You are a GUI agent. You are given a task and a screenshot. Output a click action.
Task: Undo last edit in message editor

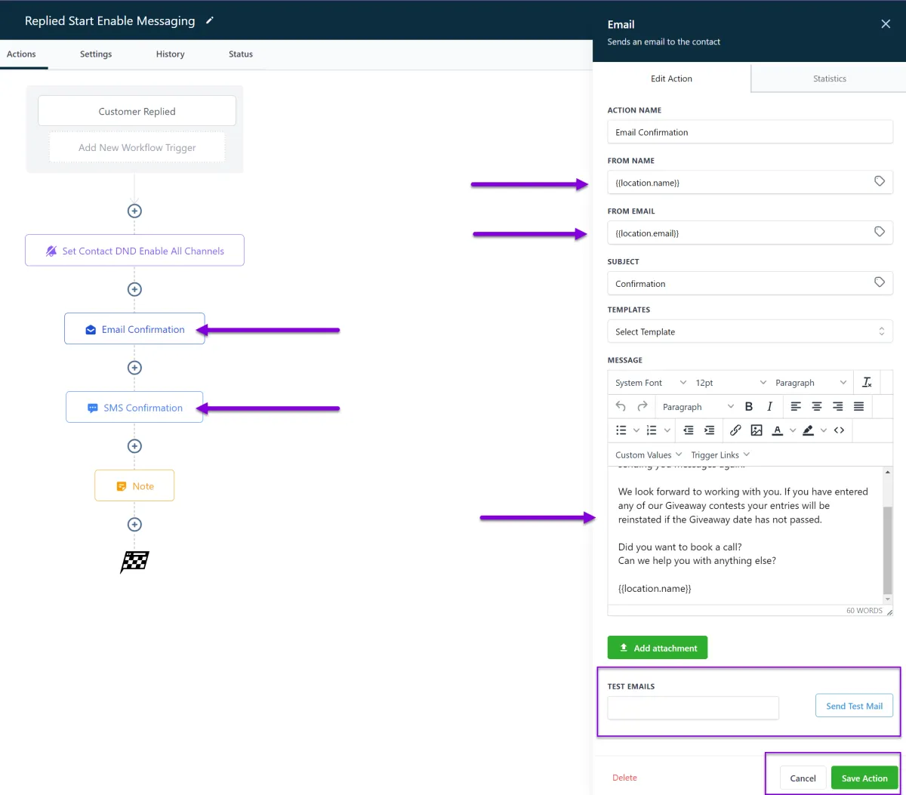pyautogui.click(x=621, y=406)
